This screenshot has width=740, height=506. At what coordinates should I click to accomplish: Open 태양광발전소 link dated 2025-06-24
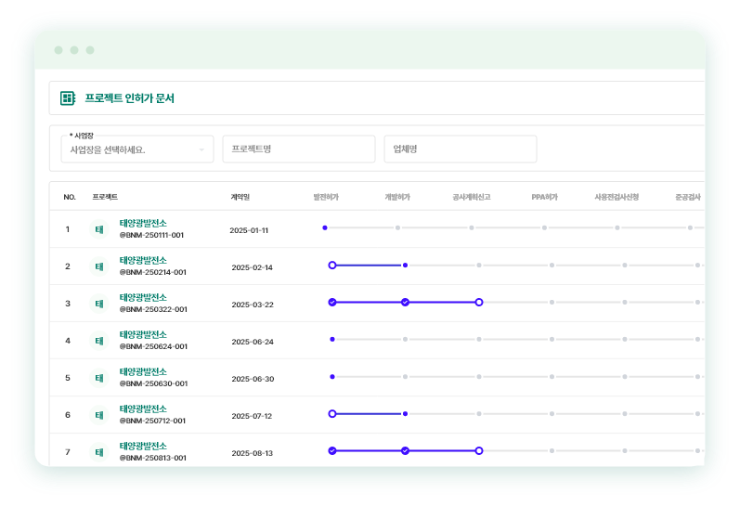pos(143,335)
